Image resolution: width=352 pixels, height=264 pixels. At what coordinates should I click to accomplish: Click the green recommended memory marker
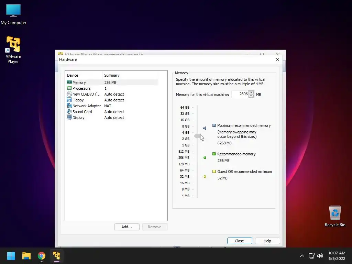pyautogui.click(x=204, y=157)
